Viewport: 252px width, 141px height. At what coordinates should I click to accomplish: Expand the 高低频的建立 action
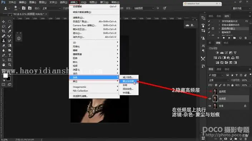[x=219, y=28]
